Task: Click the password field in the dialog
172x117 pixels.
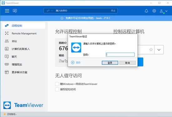Action: (x=120, y=55)
